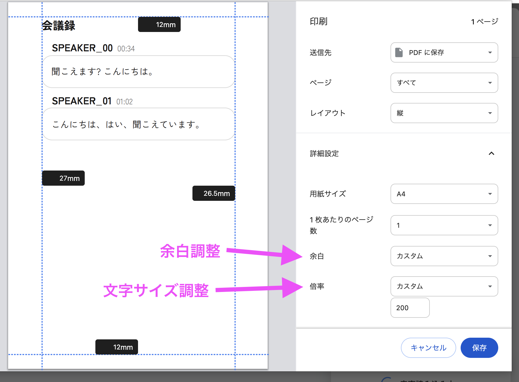Click the bottom margin 12mm handle
The height and width of the screenshot is (382, 519).
[116, 347]
